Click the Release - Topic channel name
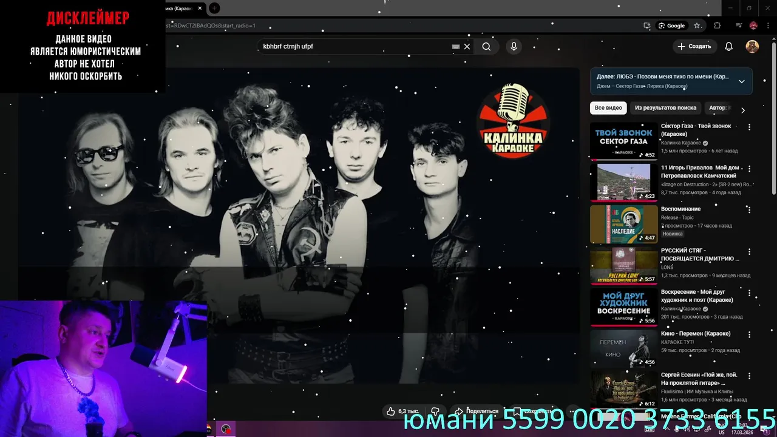This screenshot has width=777, height=437. pyautogui.click(x=677, y=217)
